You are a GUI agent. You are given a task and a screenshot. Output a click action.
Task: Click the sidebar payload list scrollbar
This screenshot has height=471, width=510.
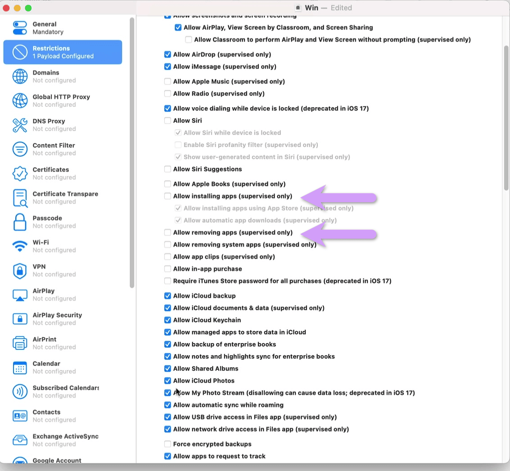(x=132, y=153)
